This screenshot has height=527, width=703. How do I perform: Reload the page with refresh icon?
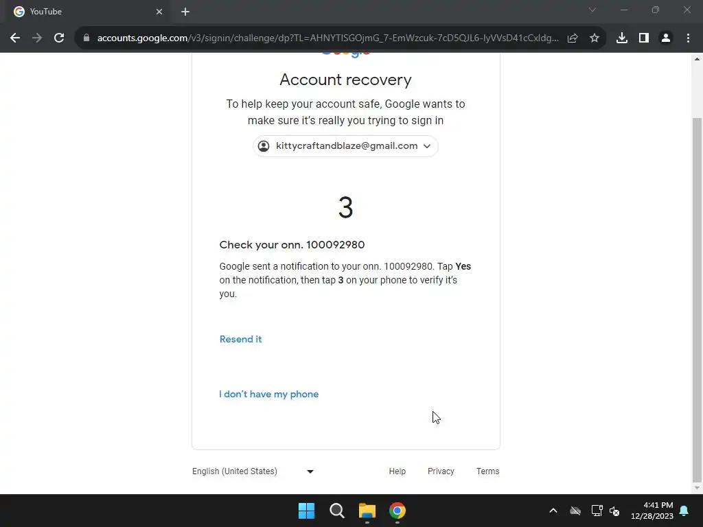pyautogui.click(x=59, y=38)
